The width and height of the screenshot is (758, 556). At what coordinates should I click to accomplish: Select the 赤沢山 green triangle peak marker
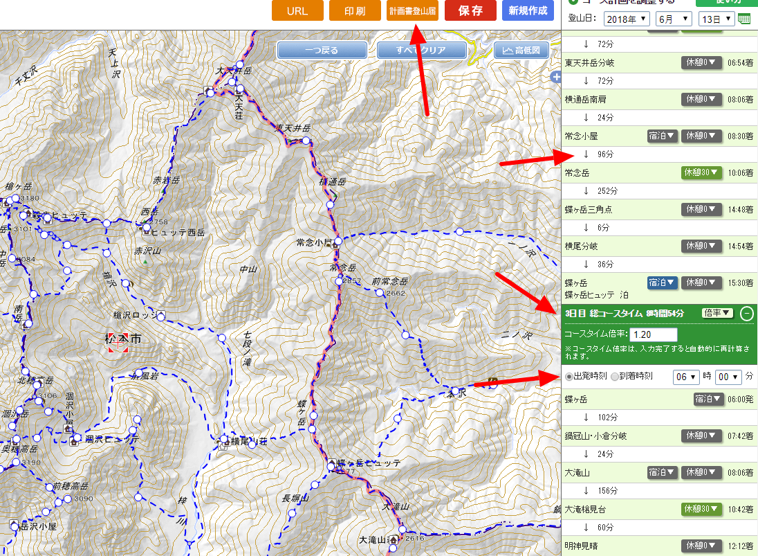(x=145, y=262)
